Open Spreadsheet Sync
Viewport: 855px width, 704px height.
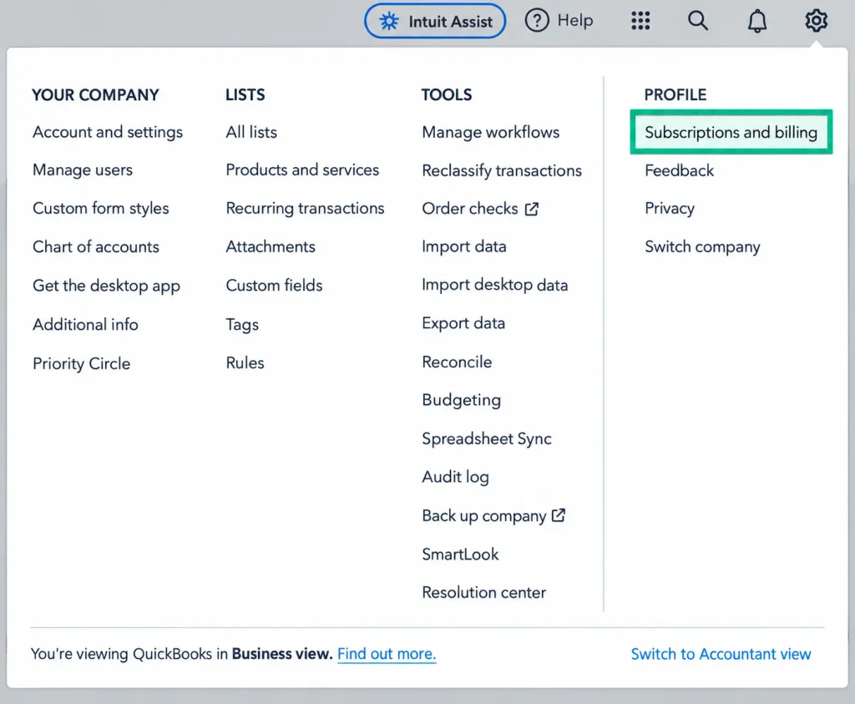click(487, 439)
